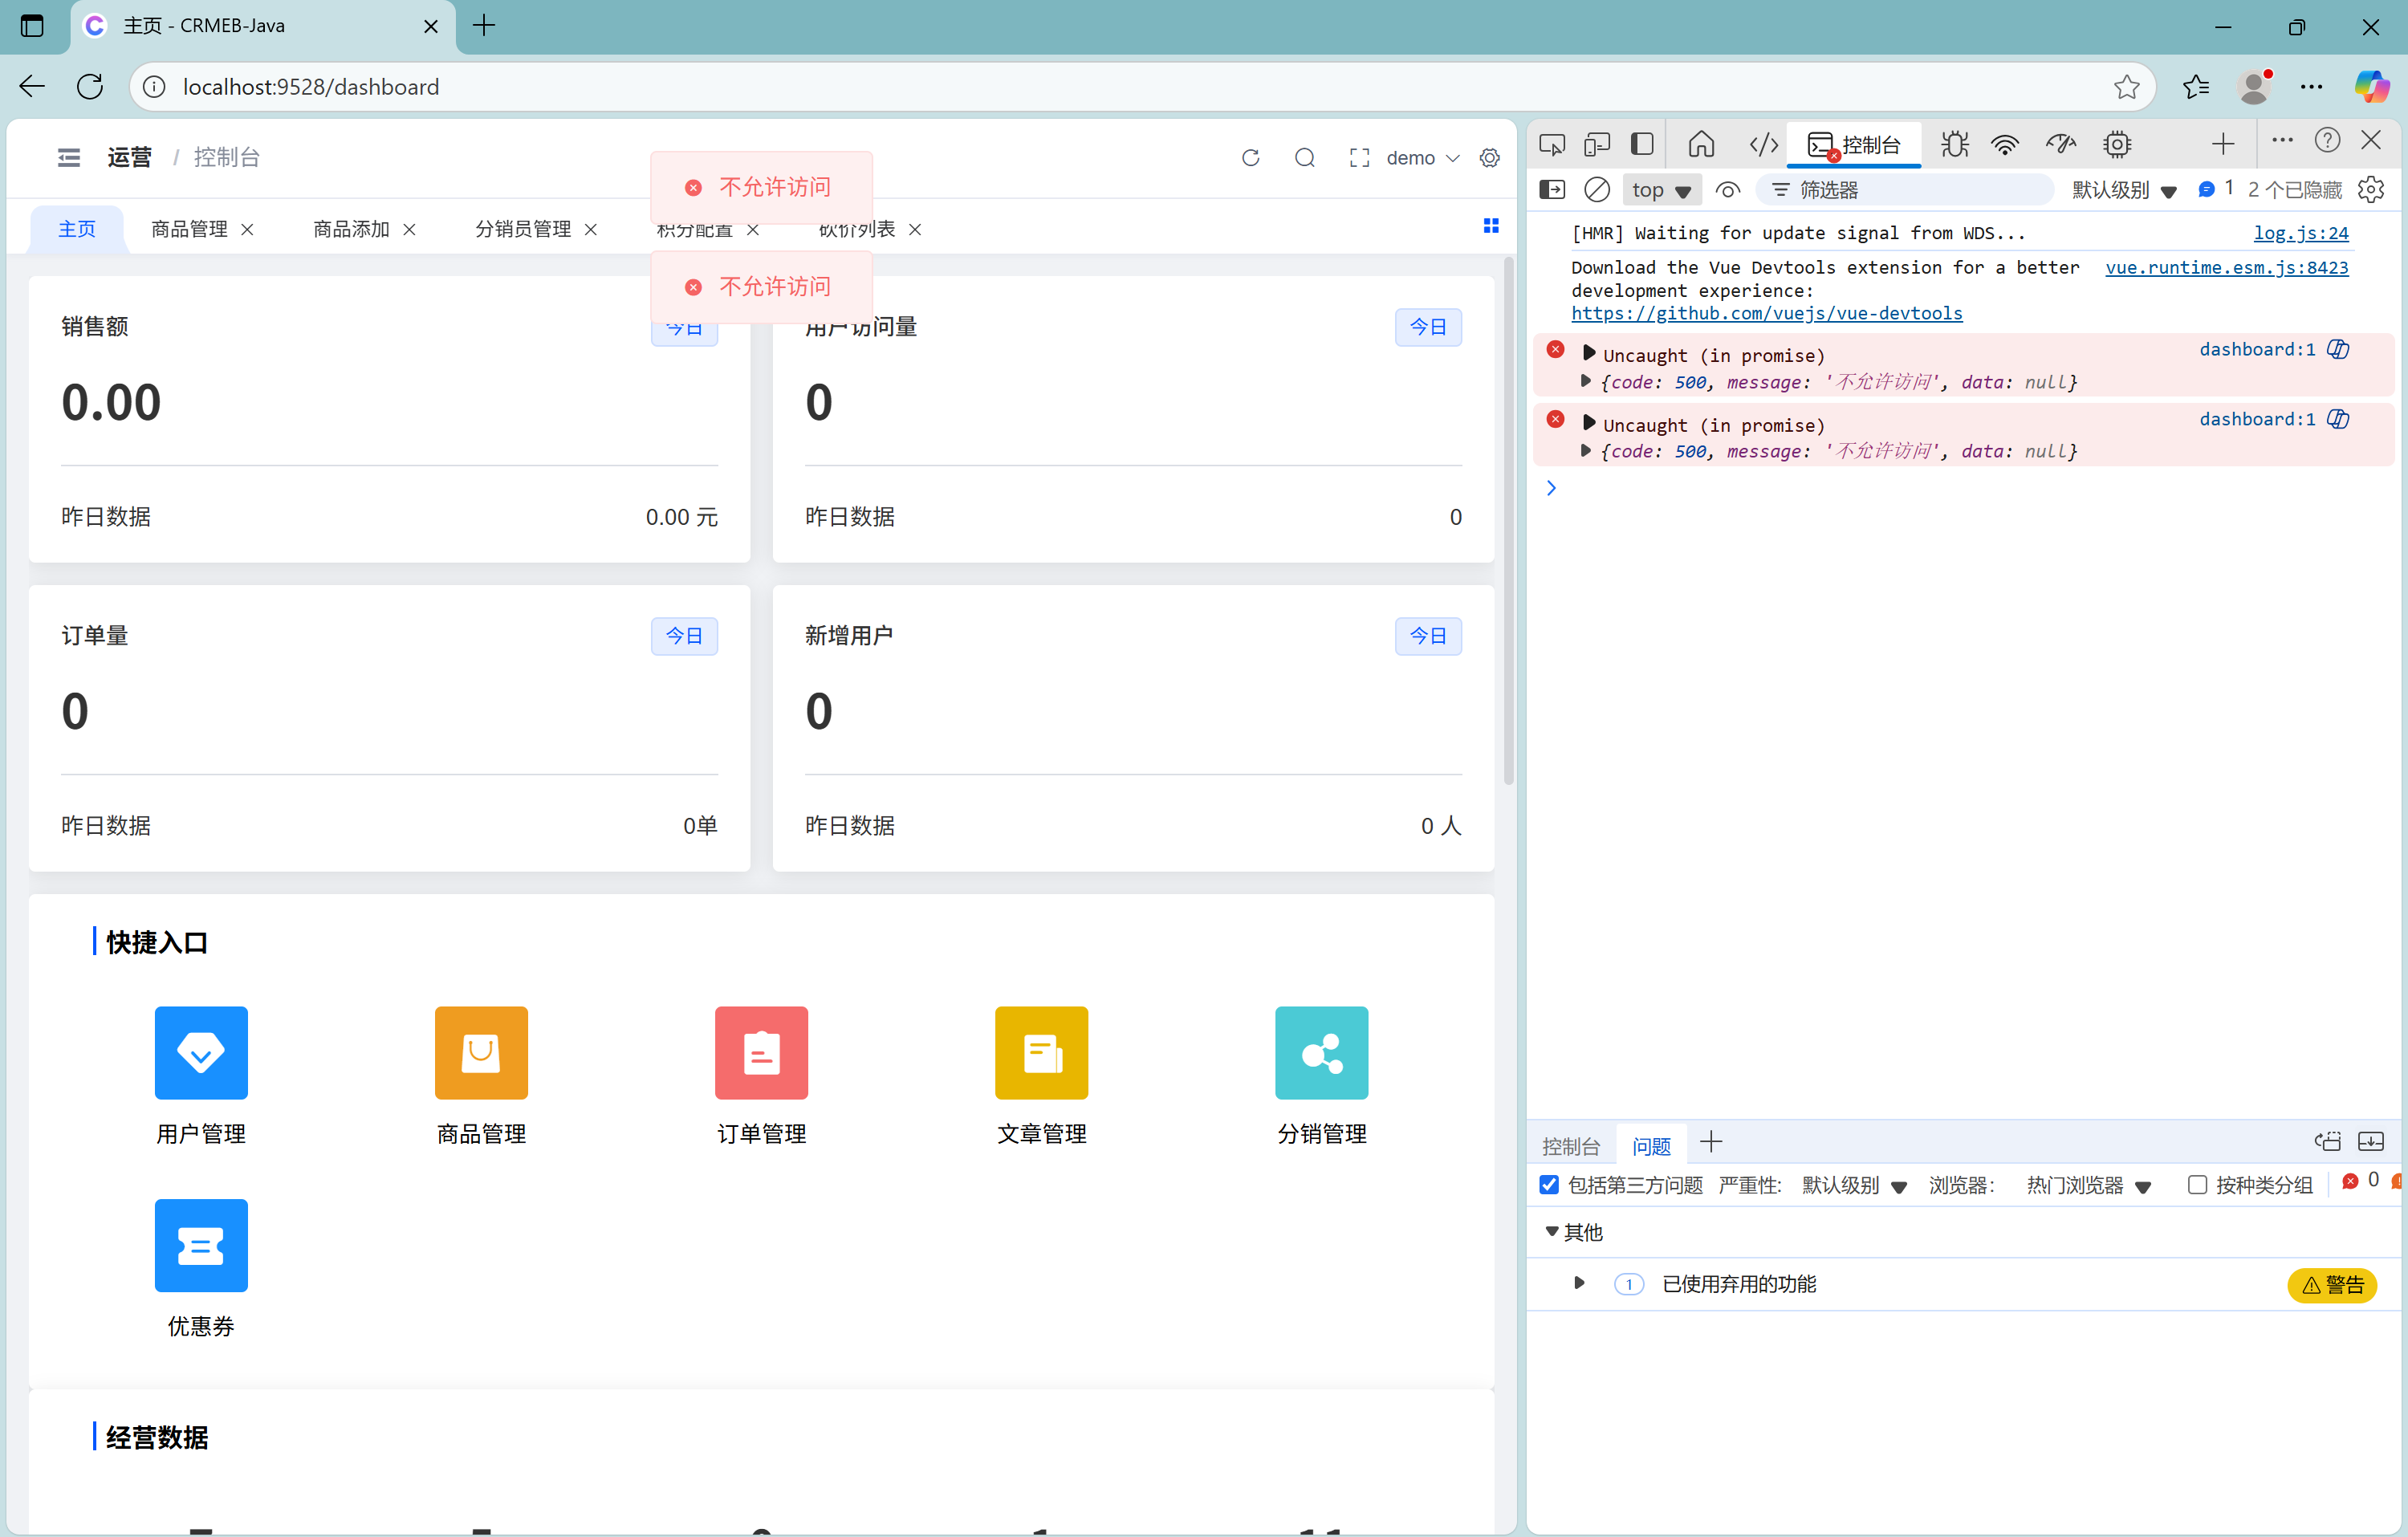
Task: Open the search icon in CRMEB header
Action: [x=1304, y=158]
